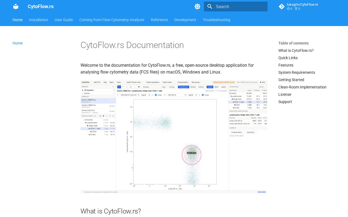Open the Installation tab
This screenshot has width=348, height=217.
tap(39, 20)
